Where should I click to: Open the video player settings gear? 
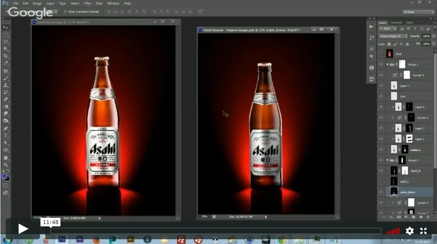409,231
